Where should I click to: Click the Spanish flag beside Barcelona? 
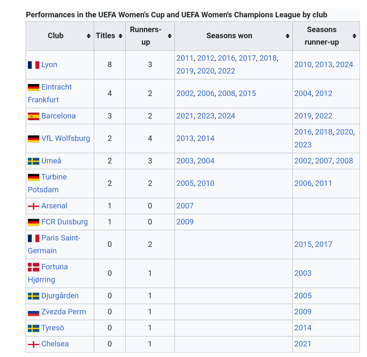click(x=33, y=116)
